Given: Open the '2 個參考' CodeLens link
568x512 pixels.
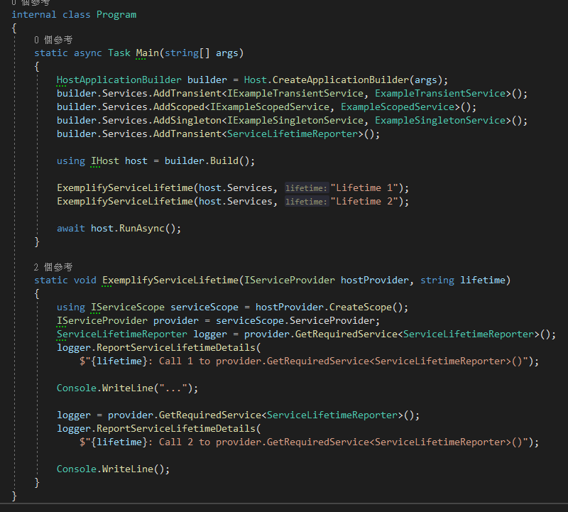Looking at the screenshot, I should click(x=53, y=268).
